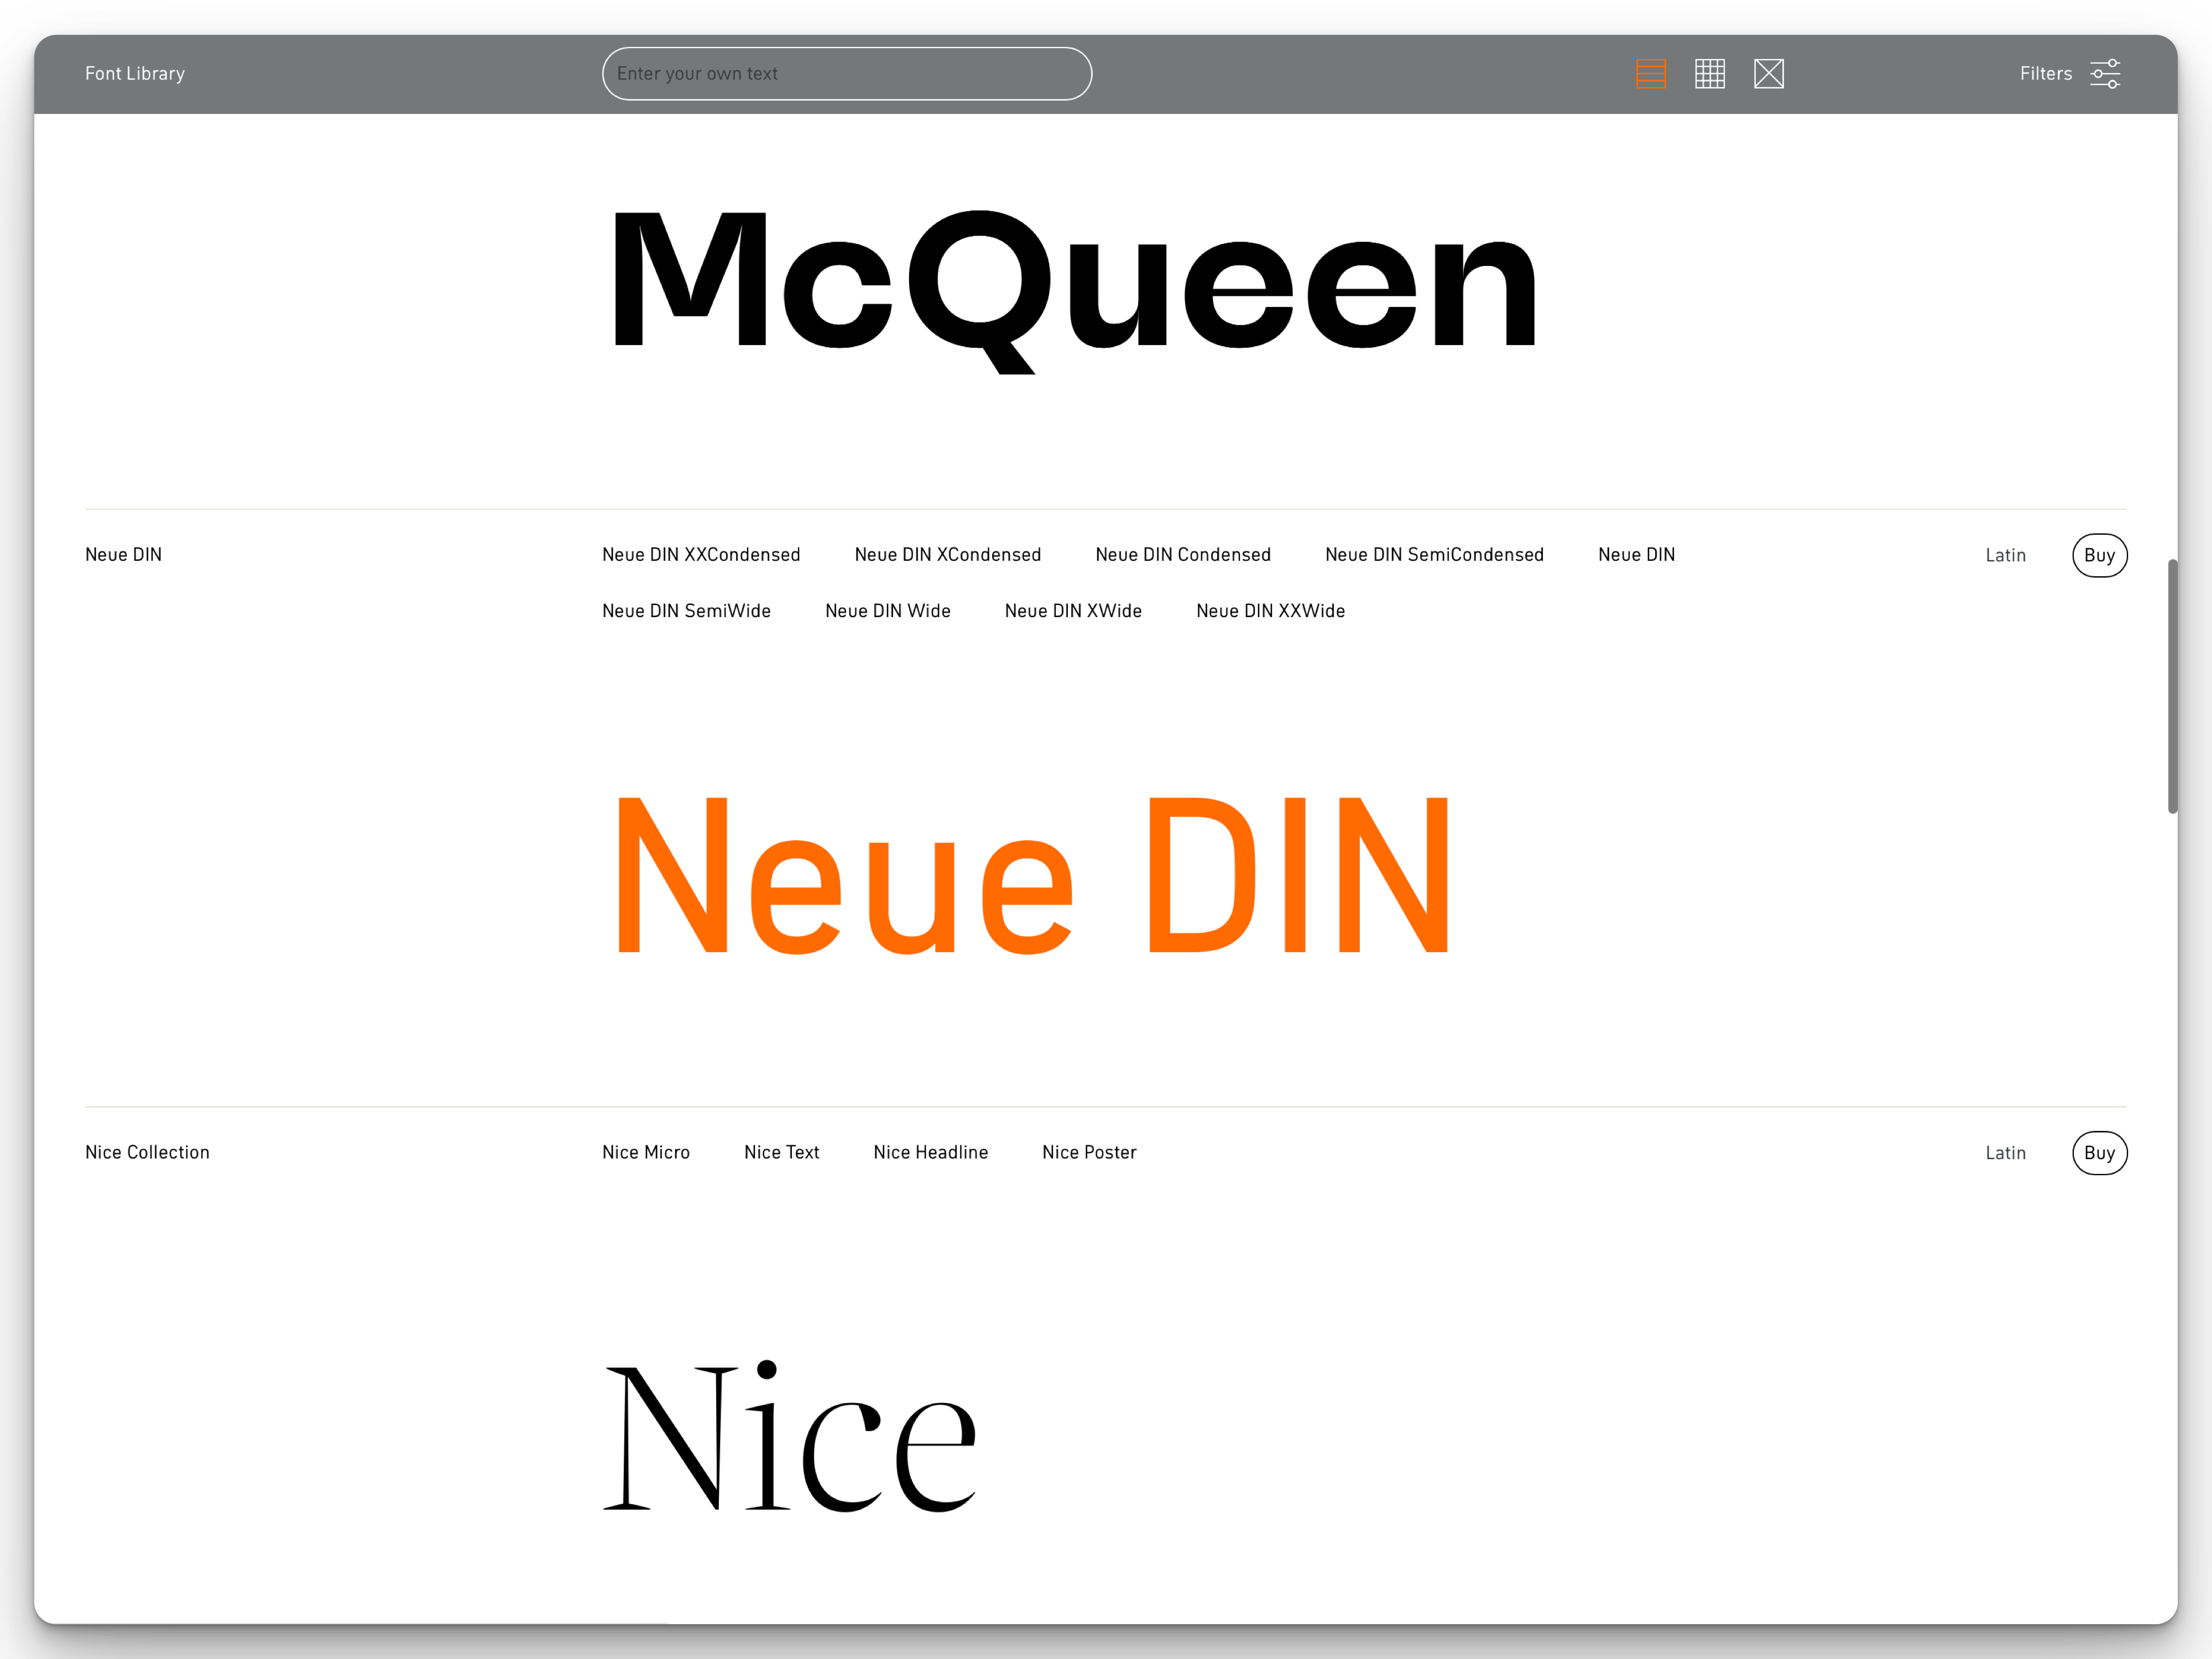Open the Nice Poster subfamily
Screen dimensions: 2212x1659
(1089, 1153)
